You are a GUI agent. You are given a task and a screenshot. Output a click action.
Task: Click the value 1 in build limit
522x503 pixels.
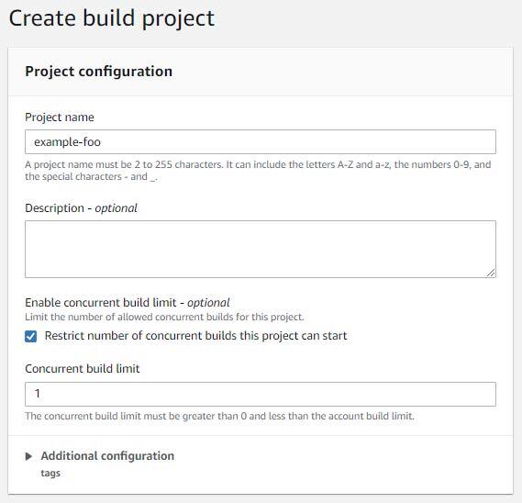[x=38, y=394]
